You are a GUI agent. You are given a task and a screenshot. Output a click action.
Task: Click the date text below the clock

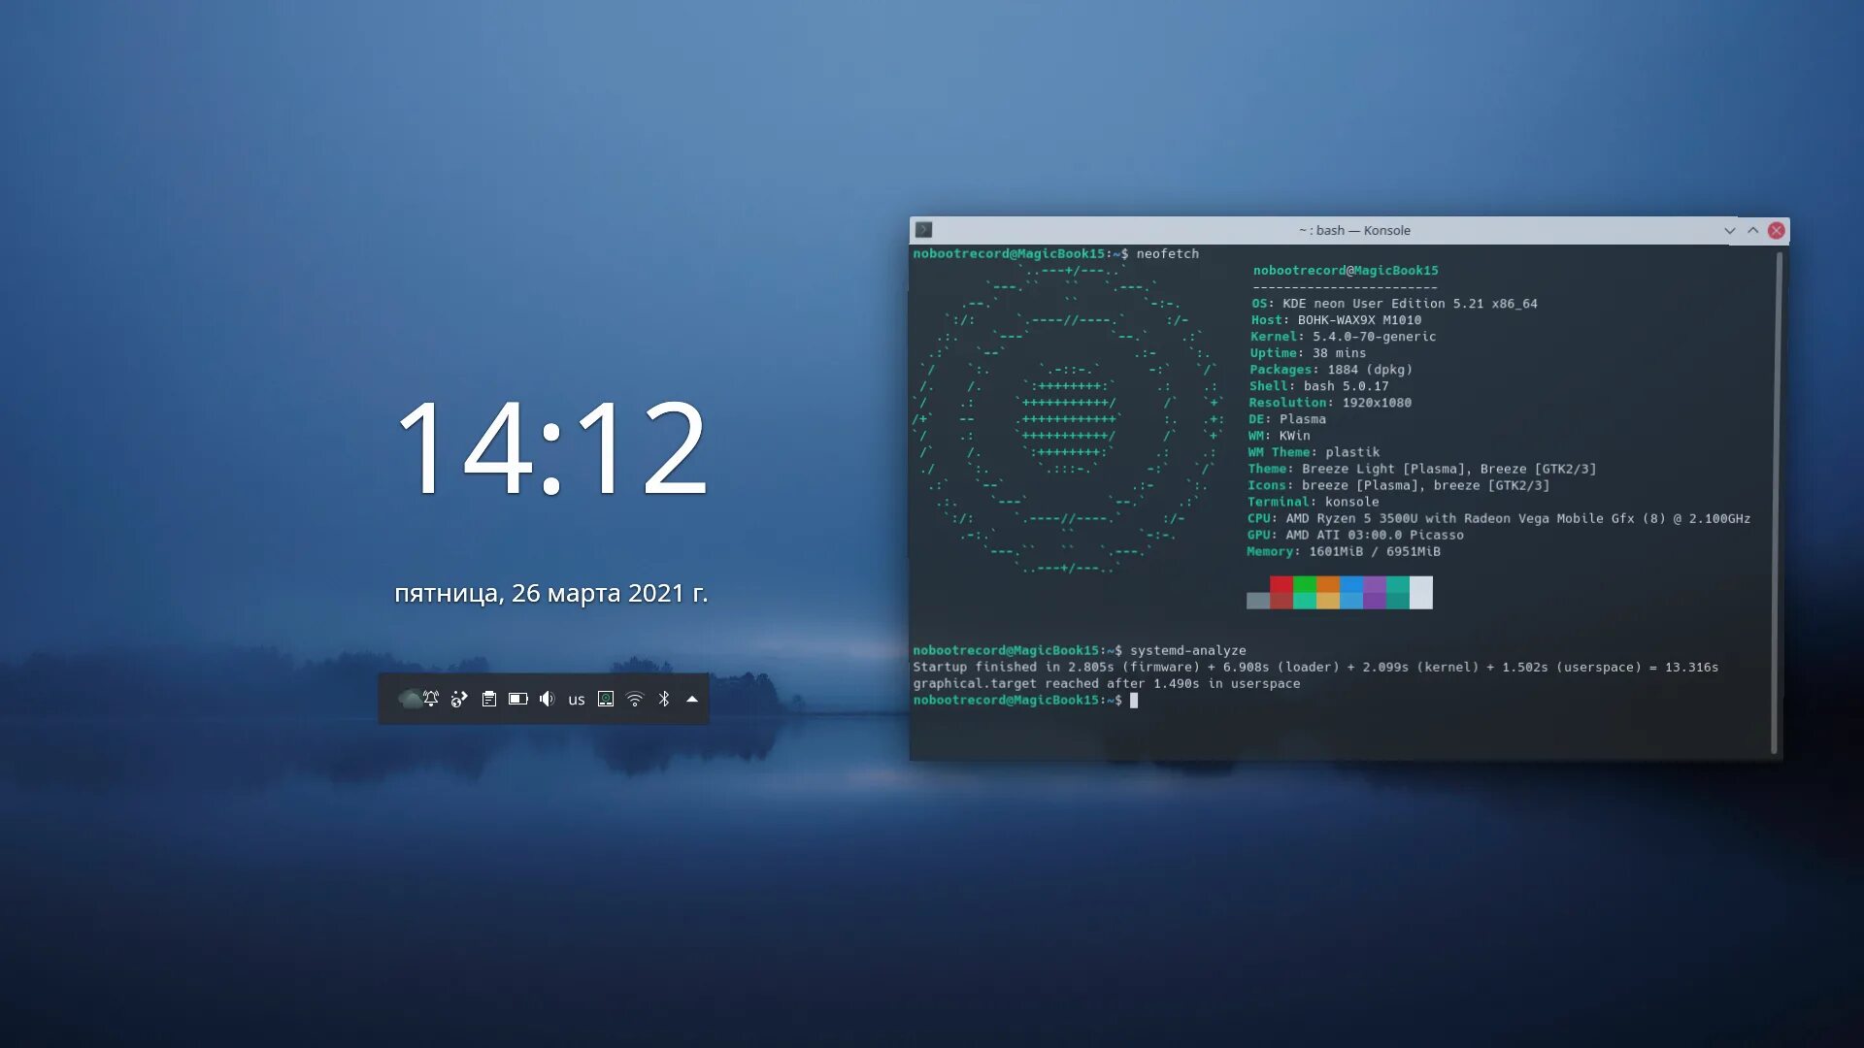[x=550, y=593]
